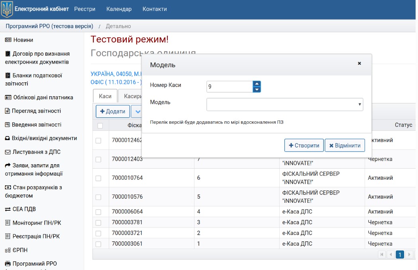Click the inbox icon for Вхідні/вихідні документи
418x270 pixels.
[x=8, y=138]
